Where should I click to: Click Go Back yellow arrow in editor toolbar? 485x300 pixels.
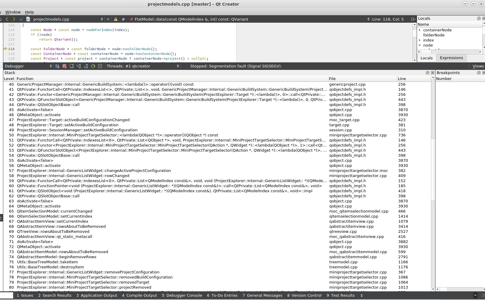tap(7, 19)
